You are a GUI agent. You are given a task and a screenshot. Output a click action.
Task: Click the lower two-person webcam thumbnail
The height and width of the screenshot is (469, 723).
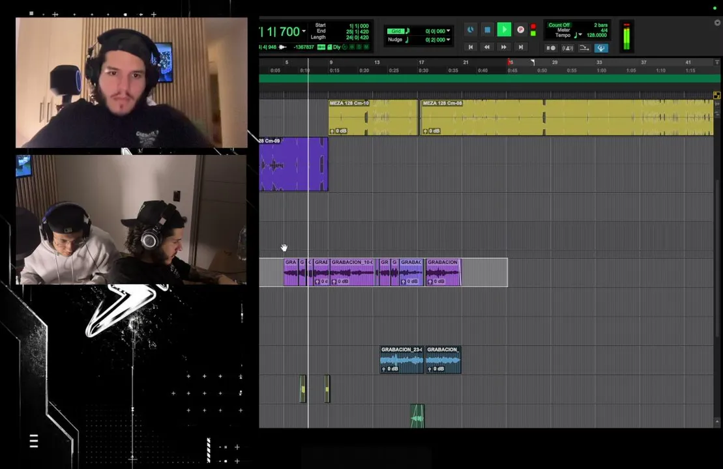coord(132,220)
